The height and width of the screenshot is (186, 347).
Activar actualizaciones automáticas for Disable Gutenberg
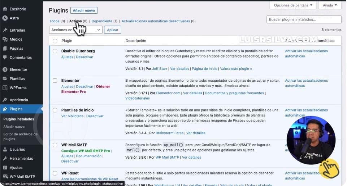306,54
